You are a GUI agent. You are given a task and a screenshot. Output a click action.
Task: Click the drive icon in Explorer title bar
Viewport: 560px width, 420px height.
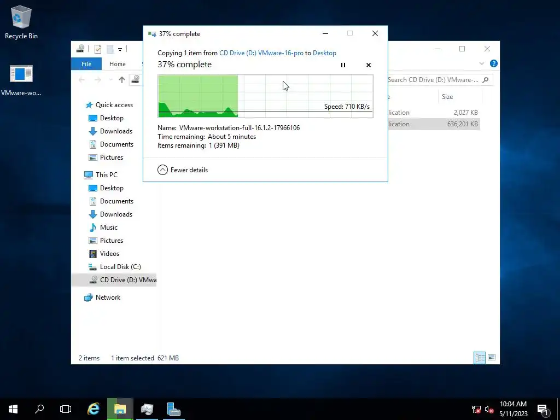point(80,49)
